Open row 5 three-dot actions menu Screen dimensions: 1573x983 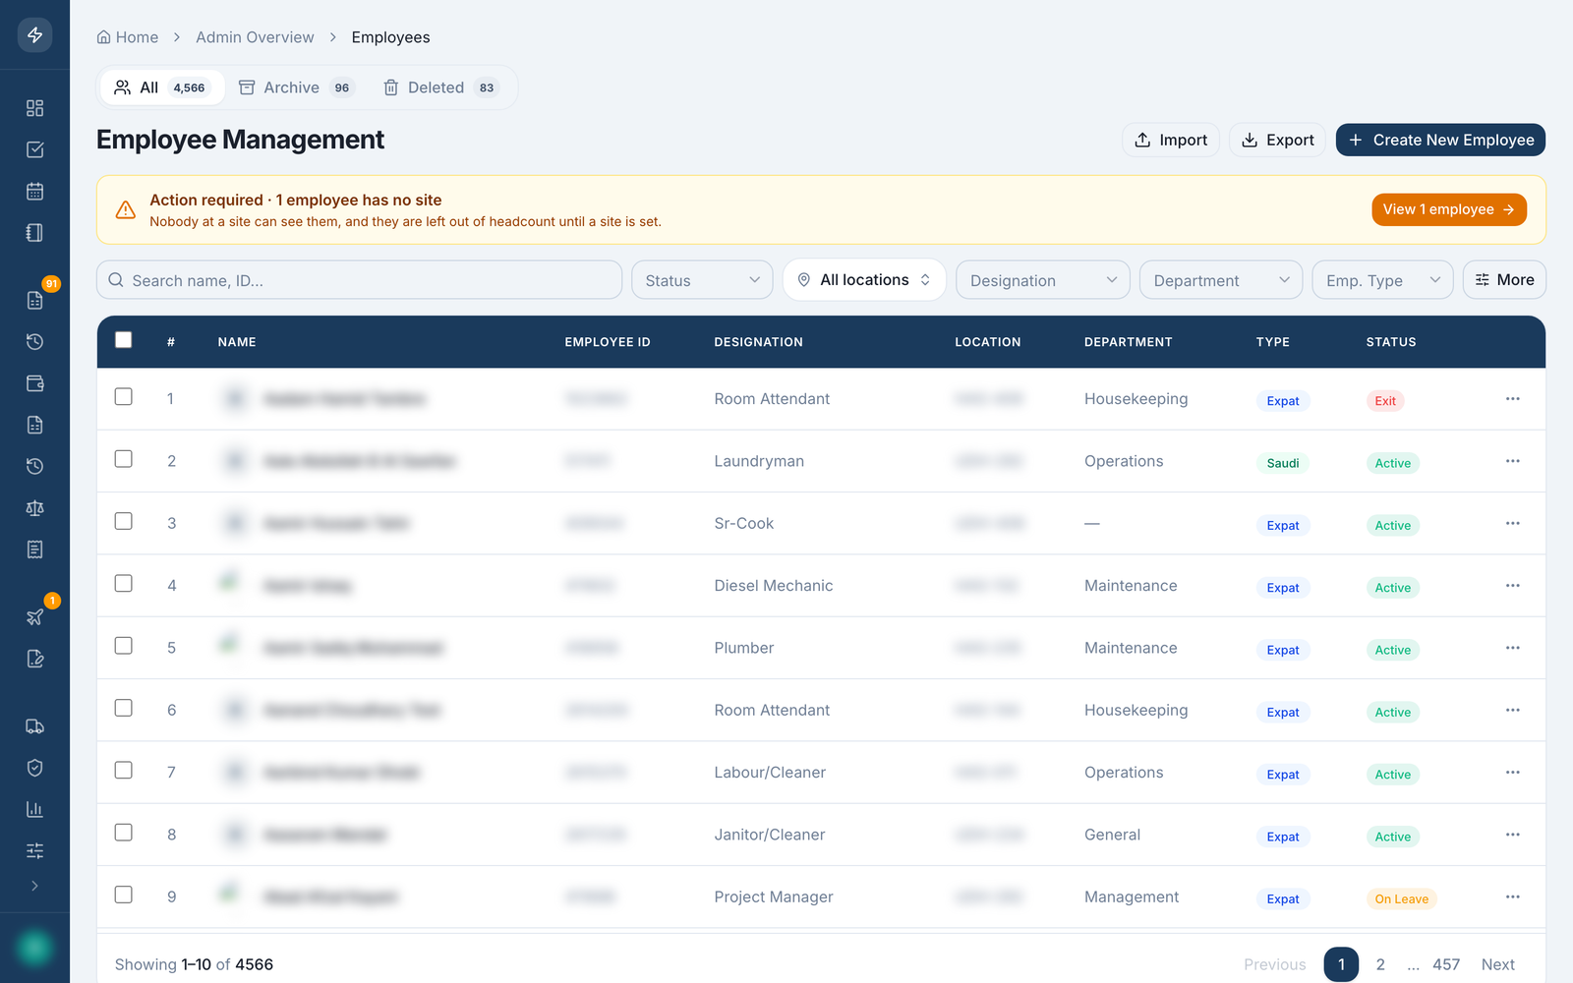click(1512, 648)
